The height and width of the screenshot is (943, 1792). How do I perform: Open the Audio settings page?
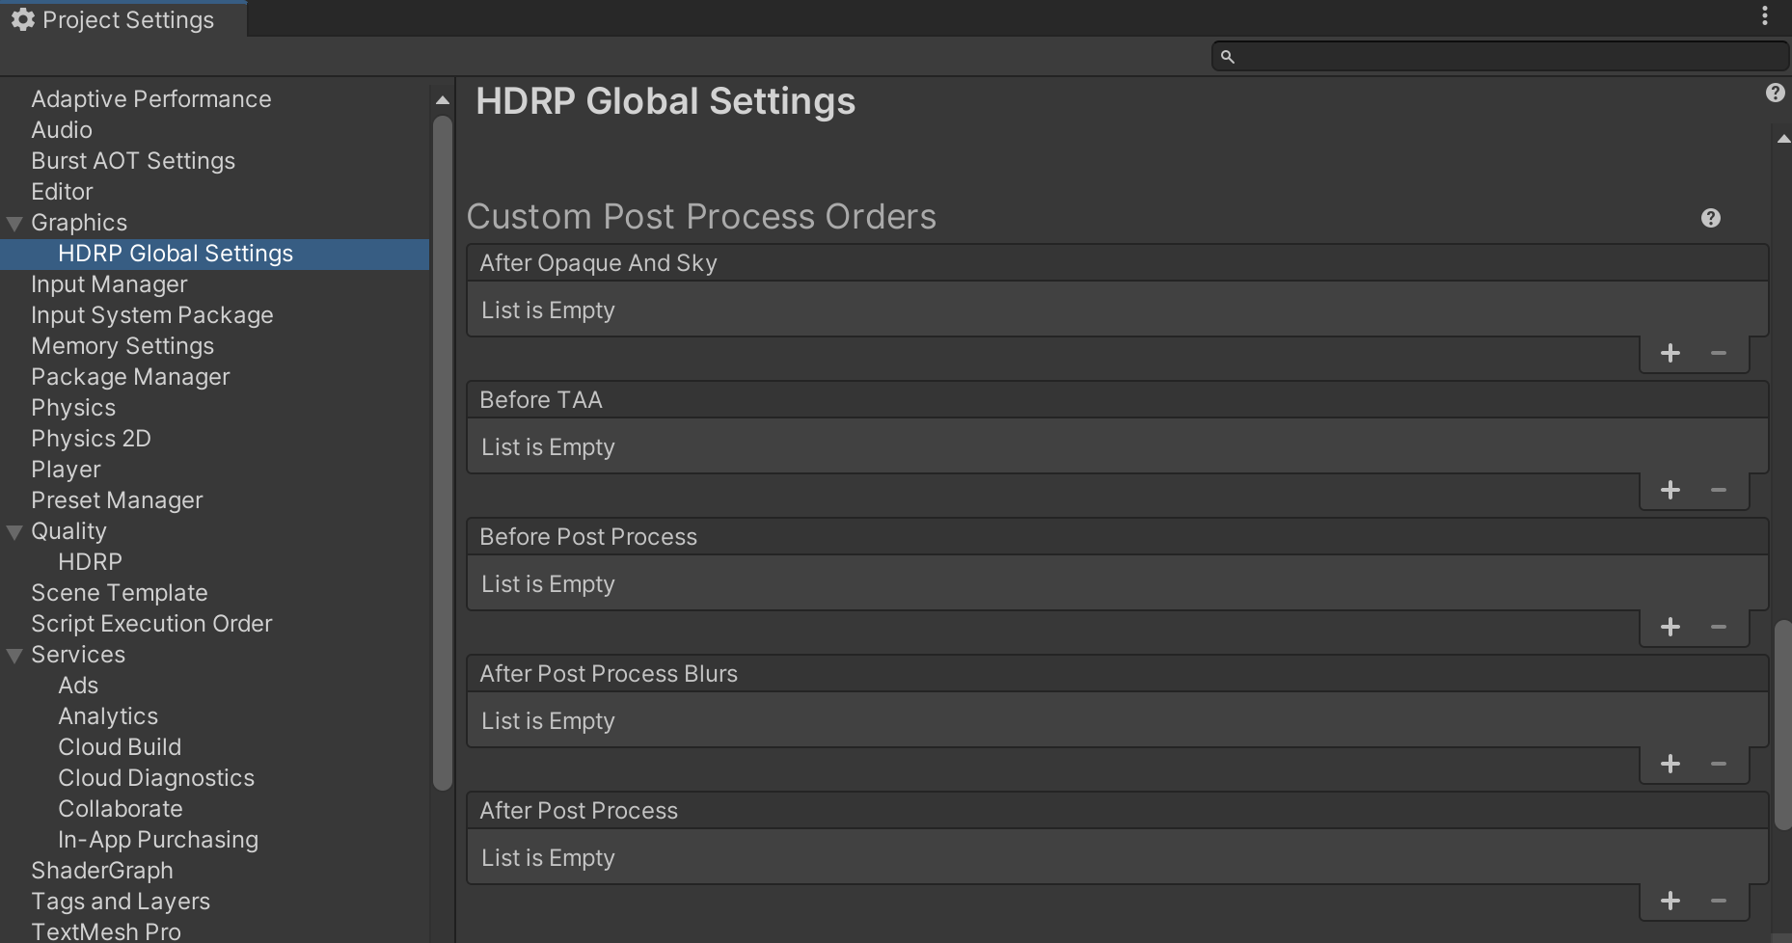(x=62, y=129)
